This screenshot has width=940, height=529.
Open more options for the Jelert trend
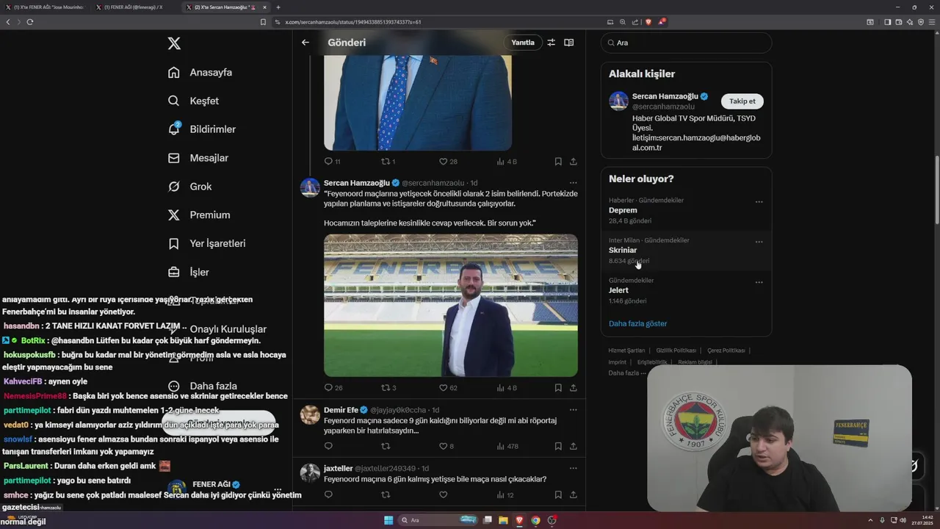(x=759, y=282)
